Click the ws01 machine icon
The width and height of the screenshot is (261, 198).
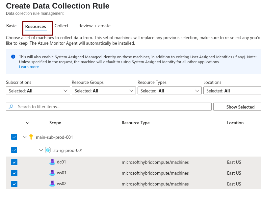point(52,173)
